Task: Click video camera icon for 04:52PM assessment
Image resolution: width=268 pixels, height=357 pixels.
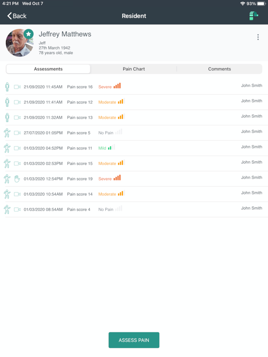Action: [x=17, y=148]
